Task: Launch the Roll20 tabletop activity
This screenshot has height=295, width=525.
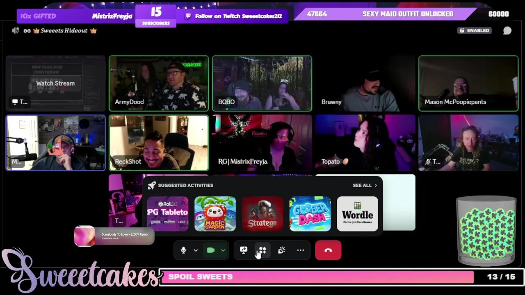Action: (x=168, y=214)
